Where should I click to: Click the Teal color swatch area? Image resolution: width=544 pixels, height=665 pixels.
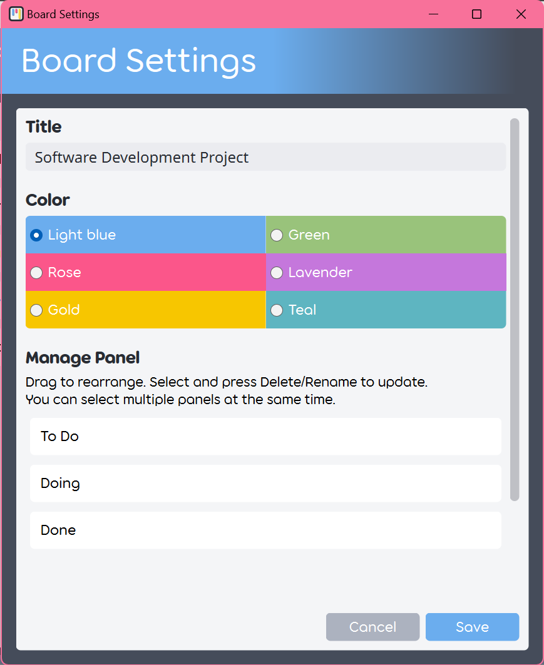(x=386, y=310)
